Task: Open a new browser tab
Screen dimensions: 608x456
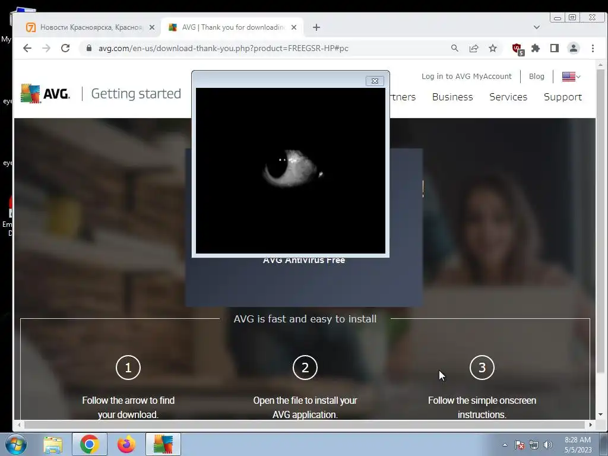Action: [316, 27]
